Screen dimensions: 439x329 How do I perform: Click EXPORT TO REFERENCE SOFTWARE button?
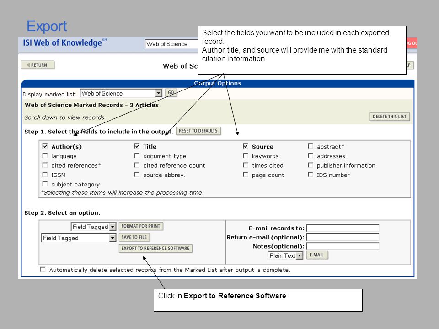155,249
